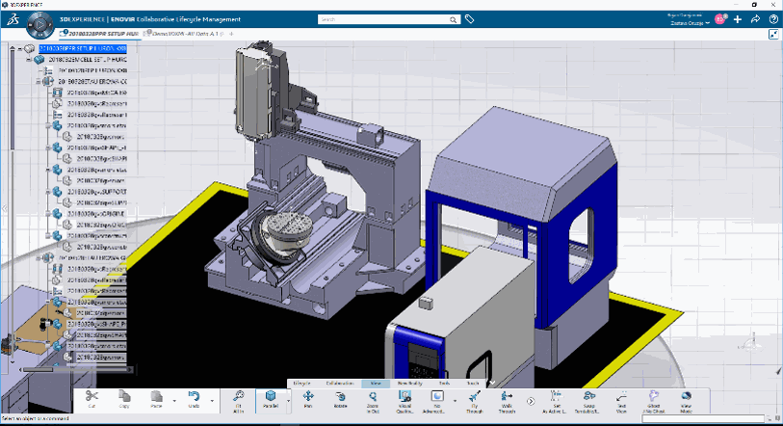Start the Fly Through navigation tool
Viewport: 783px width, 426px height.
(474, 395)
